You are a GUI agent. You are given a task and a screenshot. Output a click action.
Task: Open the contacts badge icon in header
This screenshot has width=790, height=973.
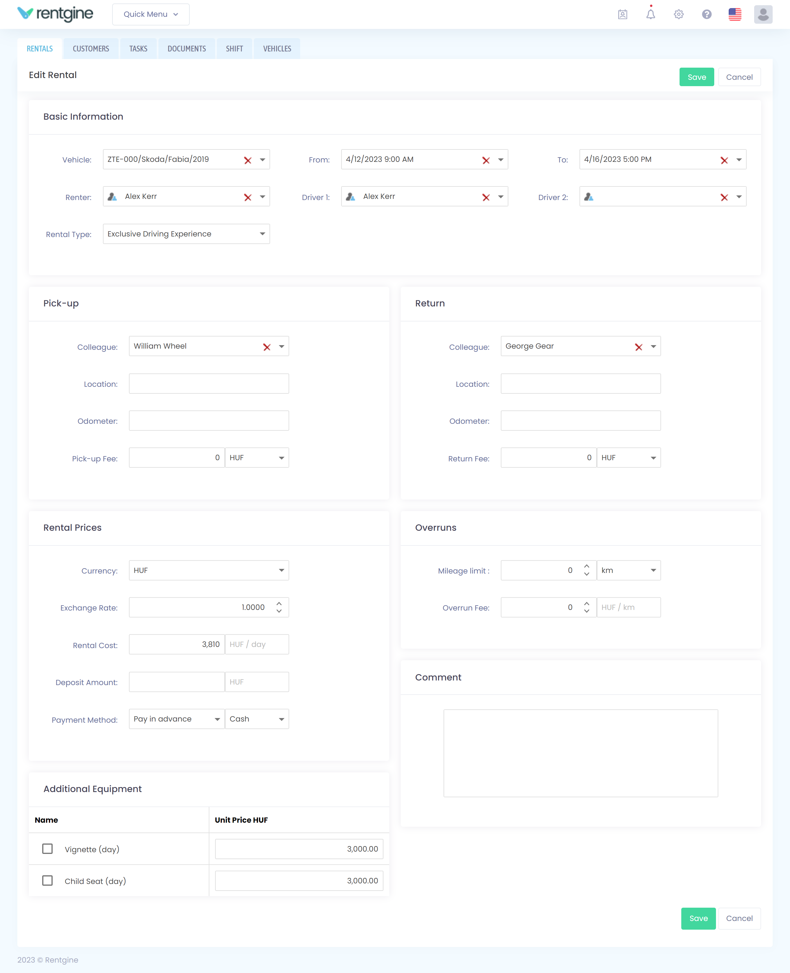623,14
